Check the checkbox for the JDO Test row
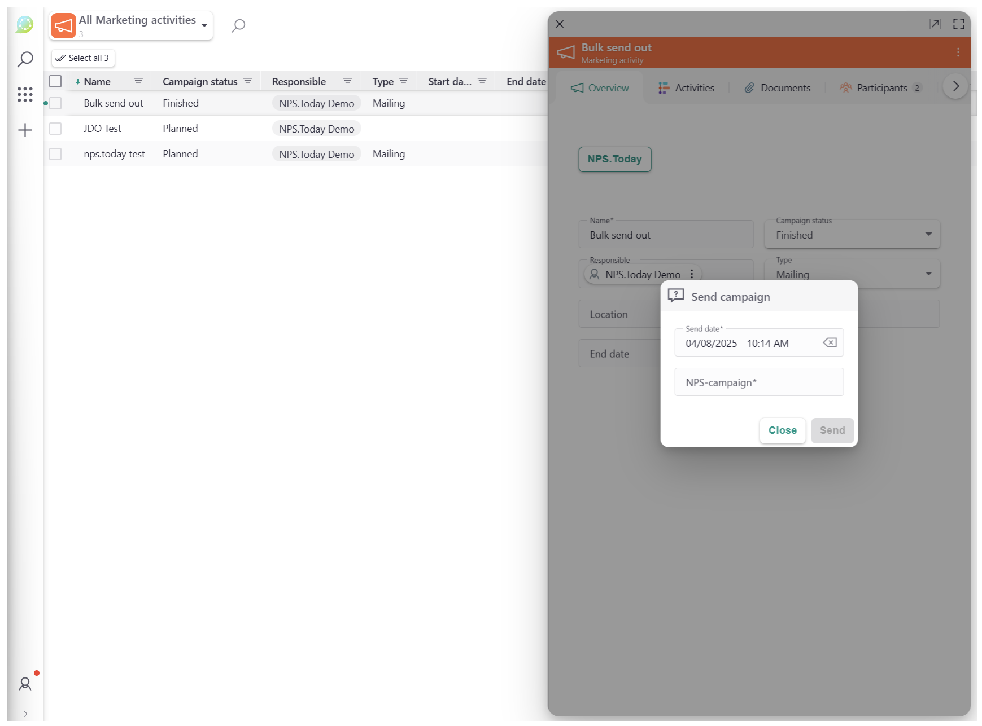Screen dimensions: 982x726 click(55, 128)
